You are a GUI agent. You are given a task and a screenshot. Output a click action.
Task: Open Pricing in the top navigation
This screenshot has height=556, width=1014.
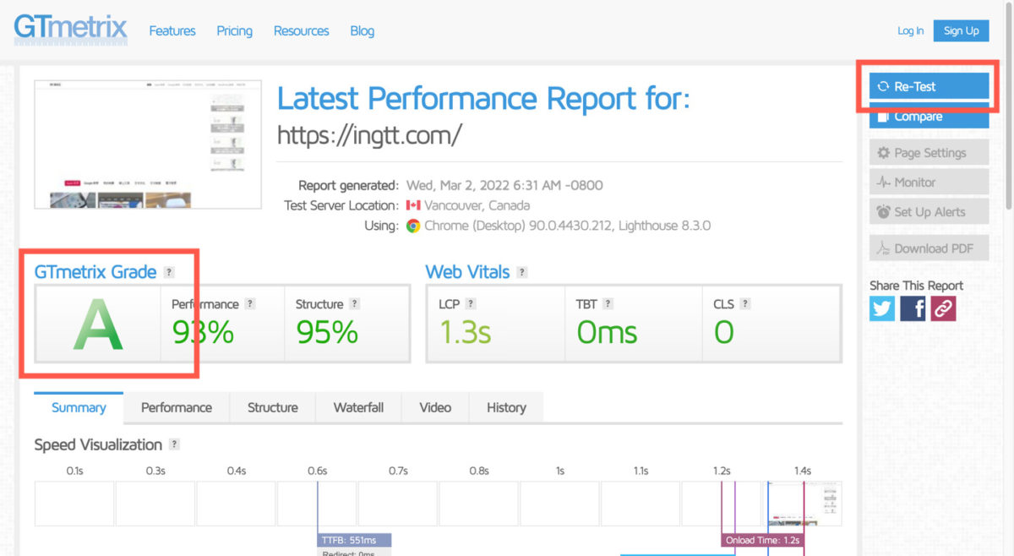234,30
